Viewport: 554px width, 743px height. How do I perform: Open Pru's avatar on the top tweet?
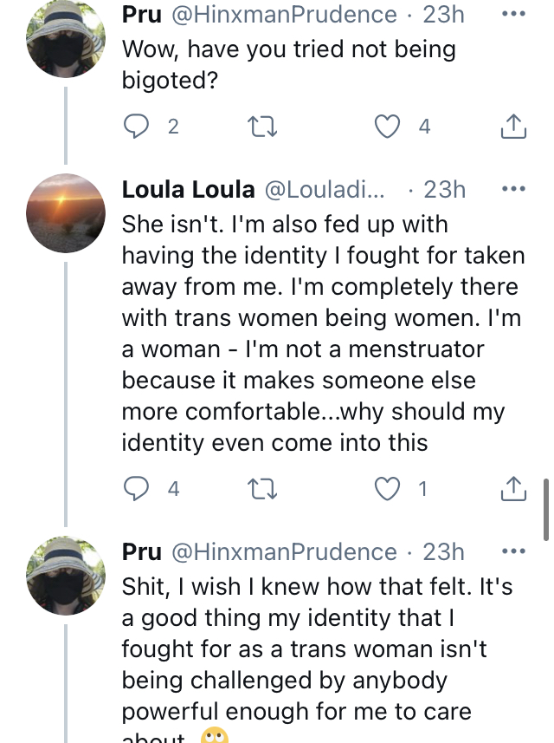pyautogui.click(x=66, y=38)
